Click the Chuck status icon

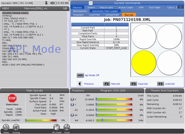[x=67, y=127]
